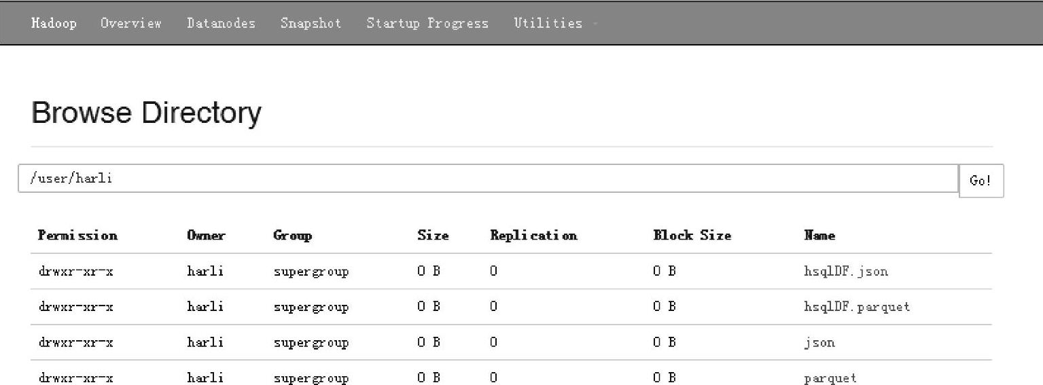
Task: Click the Owner column header
Action: (x=206, y=236)
